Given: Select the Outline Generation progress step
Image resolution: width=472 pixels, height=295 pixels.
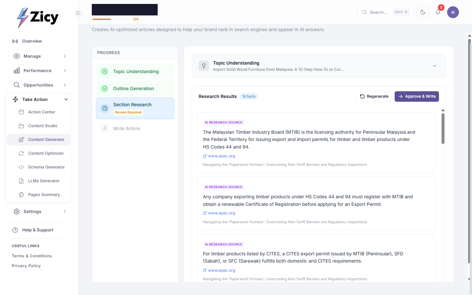Looking at the screenshot, I should 135,88.
